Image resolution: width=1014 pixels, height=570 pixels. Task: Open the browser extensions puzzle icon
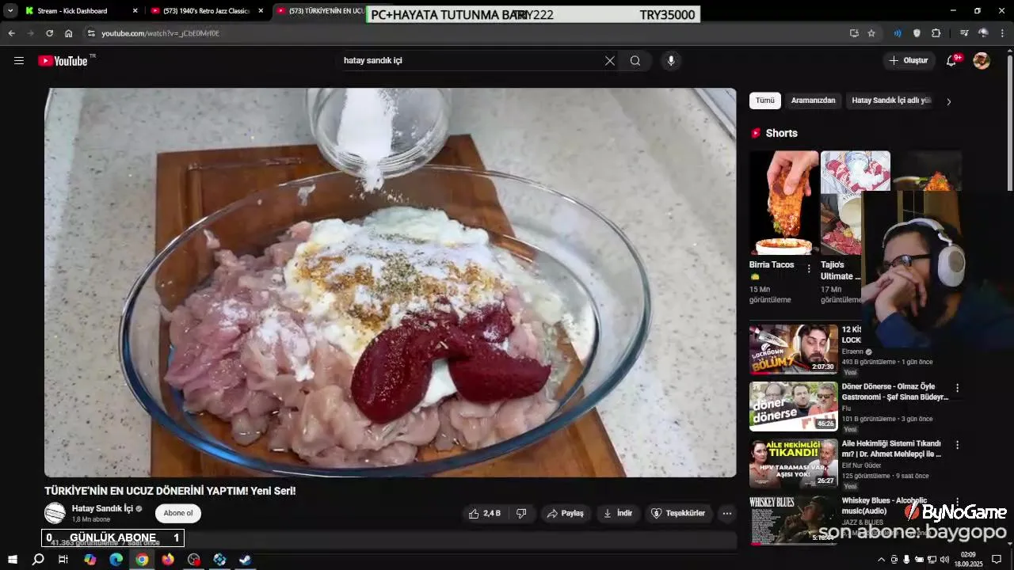point(936,33)
